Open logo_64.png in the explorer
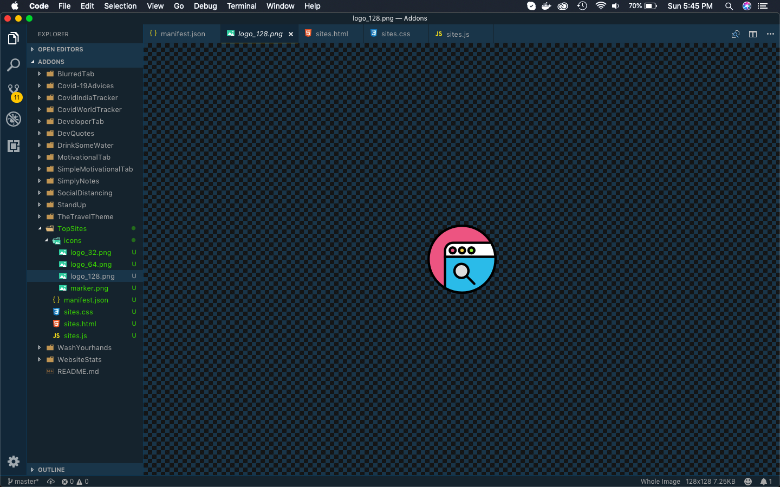Image resolution: width=780 pixels, height=487 pixels. pyautogui.click(x=85, y=265)
